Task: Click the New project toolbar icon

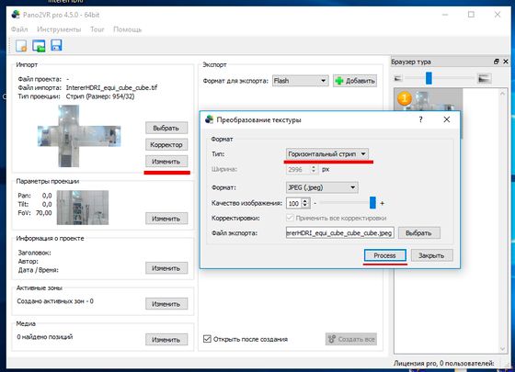Action: pos(21,46)
